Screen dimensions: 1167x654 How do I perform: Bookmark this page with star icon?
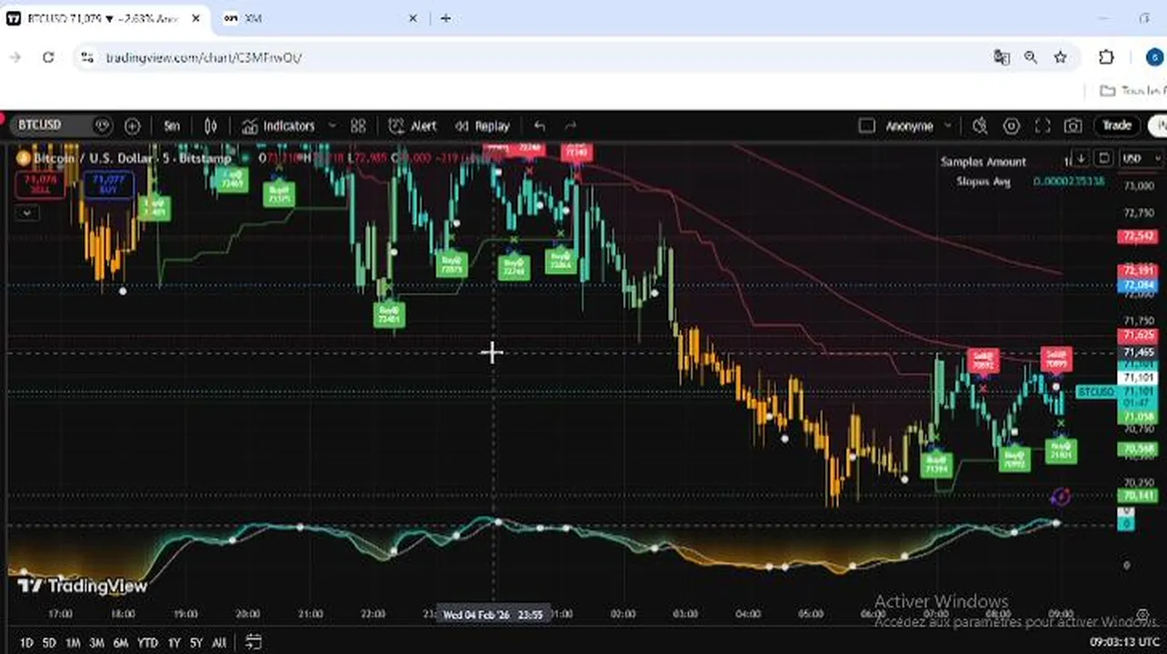1060,57
